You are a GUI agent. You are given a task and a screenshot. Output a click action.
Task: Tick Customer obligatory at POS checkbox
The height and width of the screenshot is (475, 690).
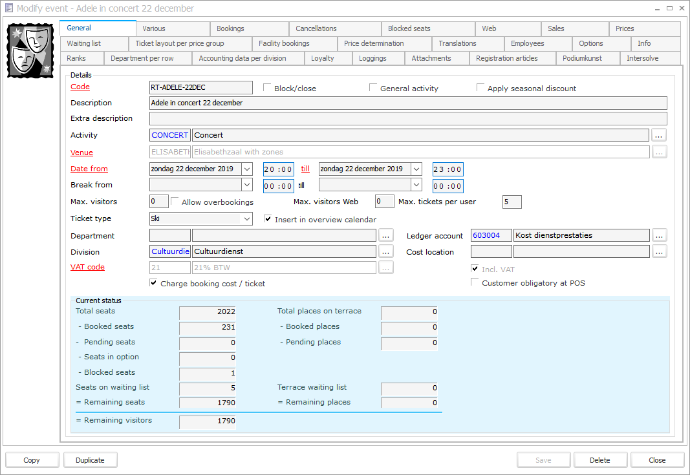pos(475,282)
